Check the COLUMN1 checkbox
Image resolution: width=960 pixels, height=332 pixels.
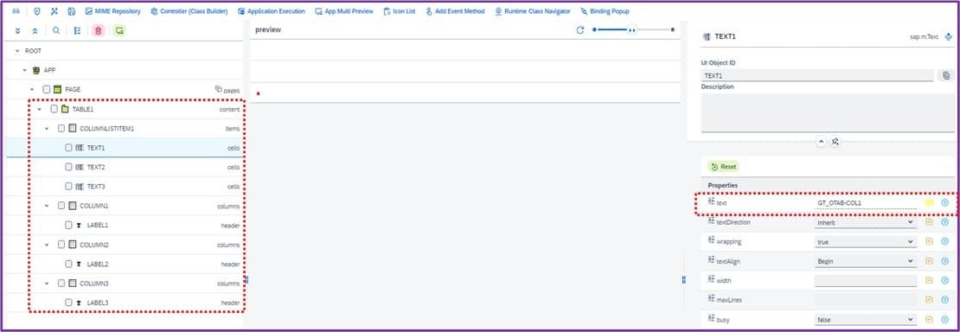(x=61, y=206)
